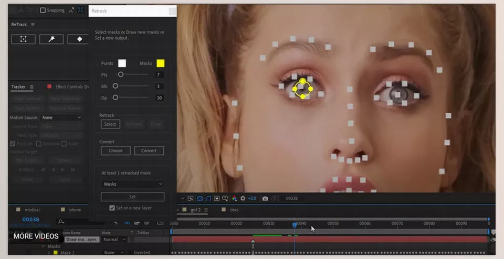The width and height of the screenshot is (504, 259).
Task: Click the ReTrack track-points square icon button
Action: [23, 39]
